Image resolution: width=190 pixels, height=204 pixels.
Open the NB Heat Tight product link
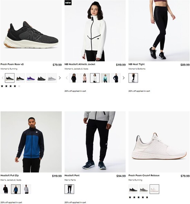(x=136, y=64)
